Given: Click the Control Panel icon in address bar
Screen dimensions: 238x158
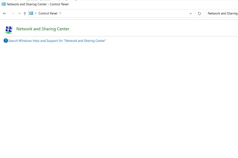Looking at the screenshot, I should [x=31, y=13].
